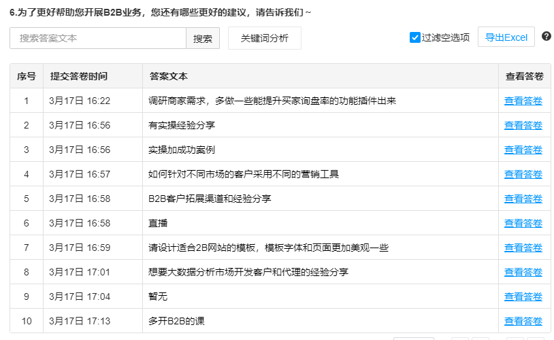This screenshot has width=554, height=340.
Task: Open 查看答卷 link for the 直播 row
Action: click(523, 223)
